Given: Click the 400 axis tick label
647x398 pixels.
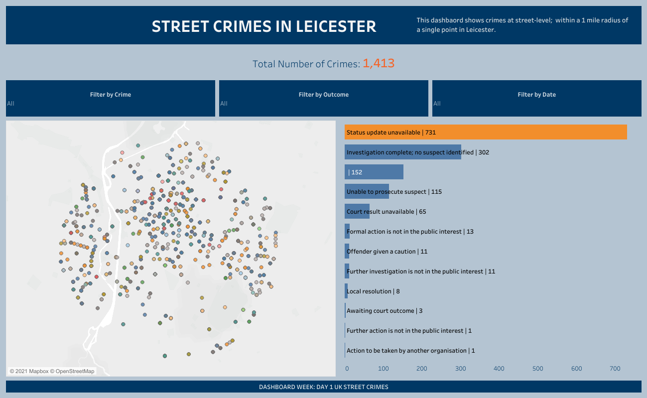Looking at the screenshot, I should (499, 369).
